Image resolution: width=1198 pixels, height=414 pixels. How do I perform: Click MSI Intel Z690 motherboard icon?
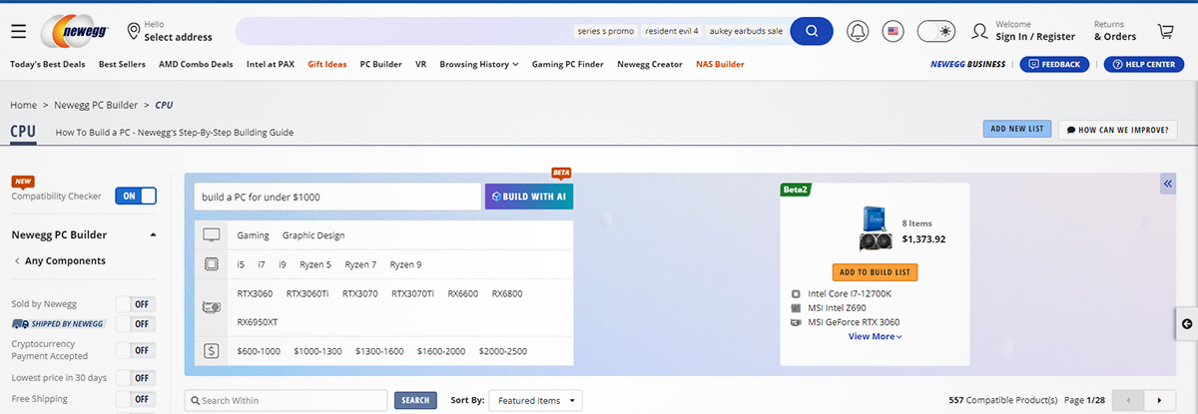[796, 308]
